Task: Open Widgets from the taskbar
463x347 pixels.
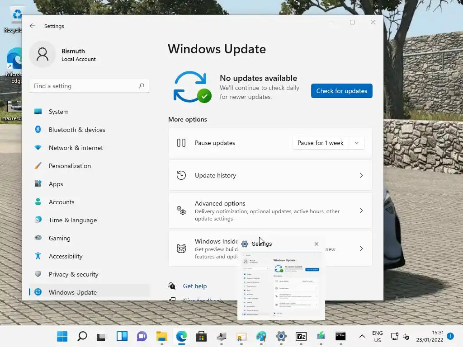Action: 122,336
